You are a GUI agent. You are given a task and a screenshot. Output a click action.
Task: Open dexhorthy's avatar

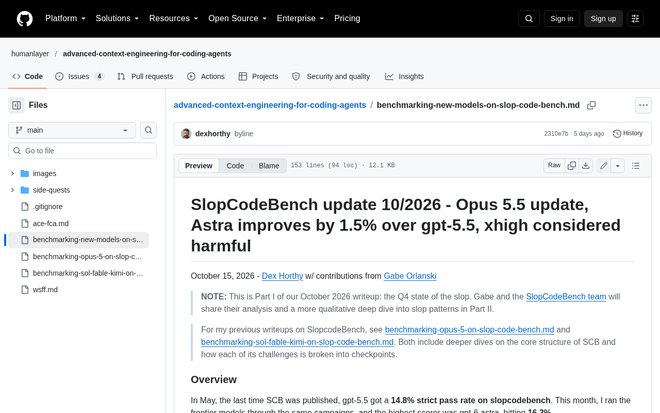(x=186, y=134)
